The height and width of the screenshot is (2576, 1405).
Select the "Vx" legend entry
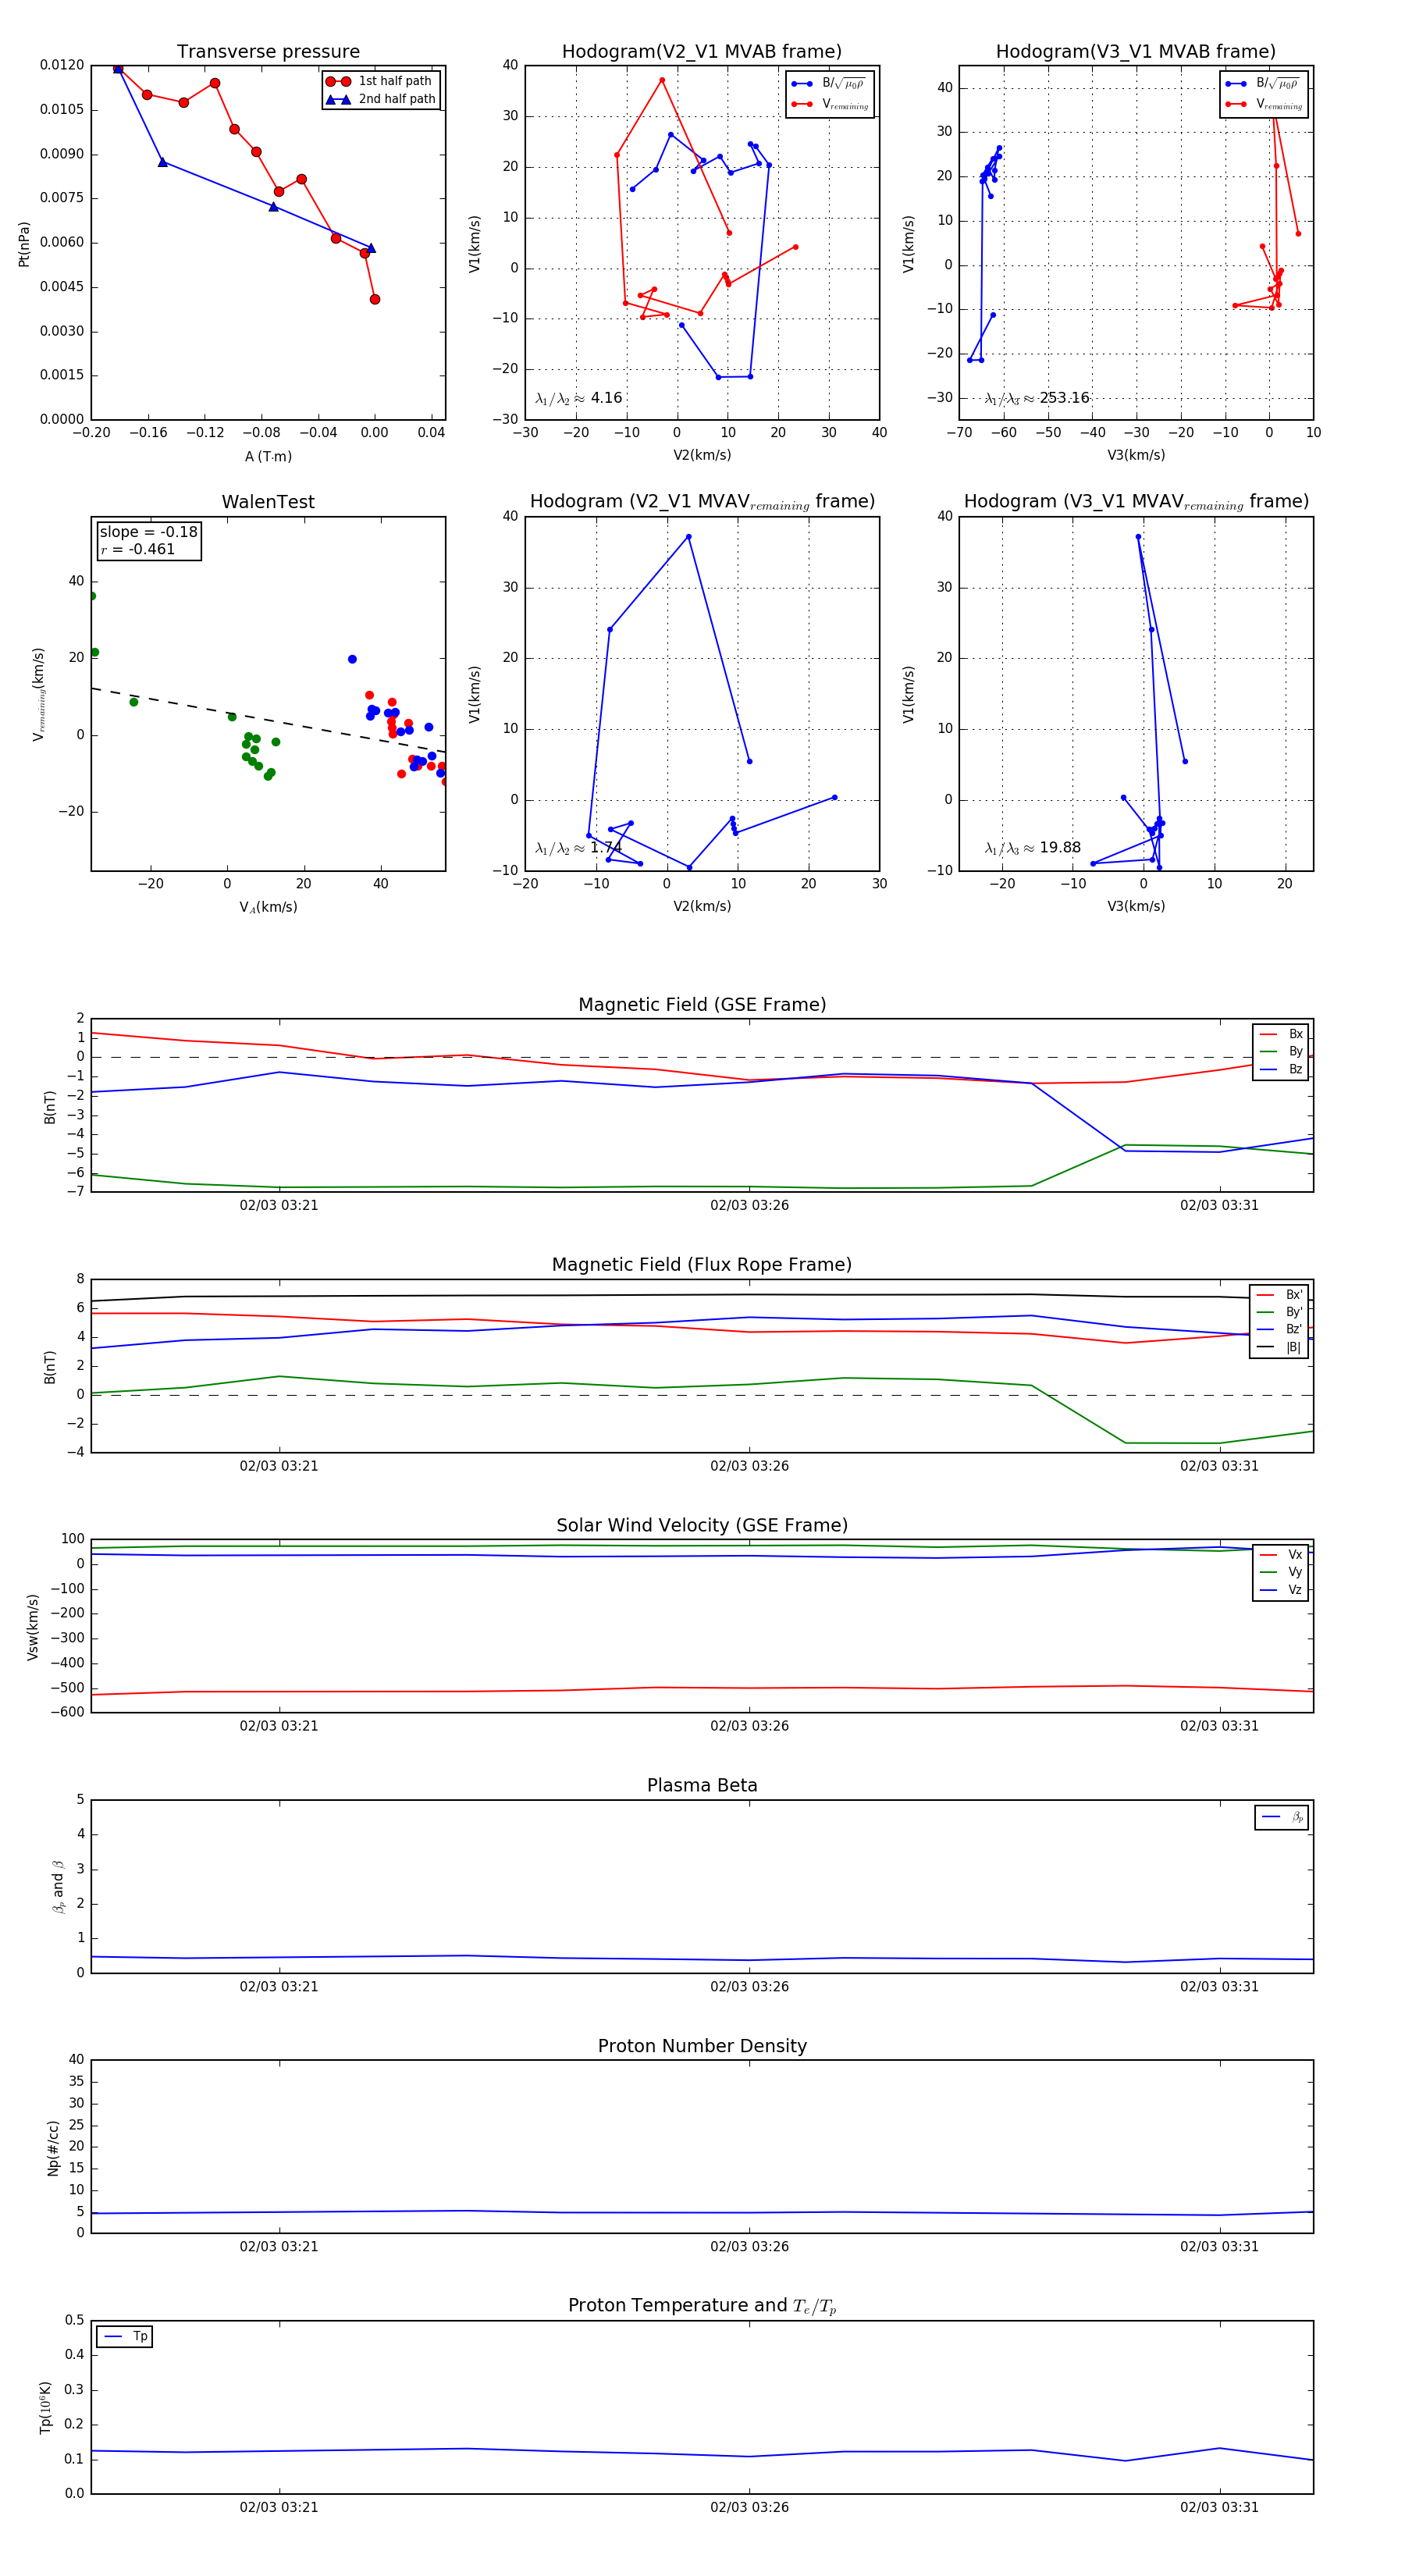click(1281, 1555)
